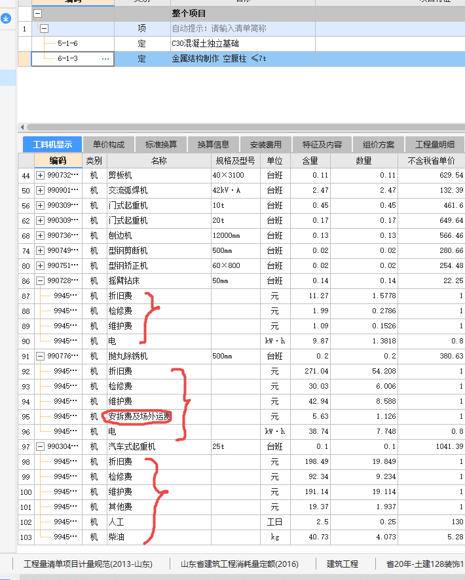The width and height of the screenshot is (465, 580).
Task: Switch to 安装费用 tab
Action: [266, 144]
